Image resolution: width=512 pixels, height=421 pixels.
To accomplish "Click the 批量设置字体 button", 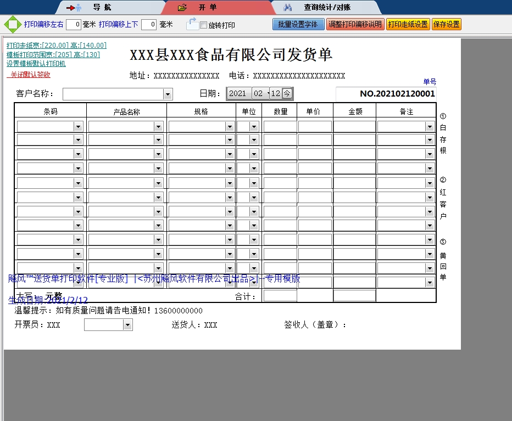I will (x=298, y=25).
